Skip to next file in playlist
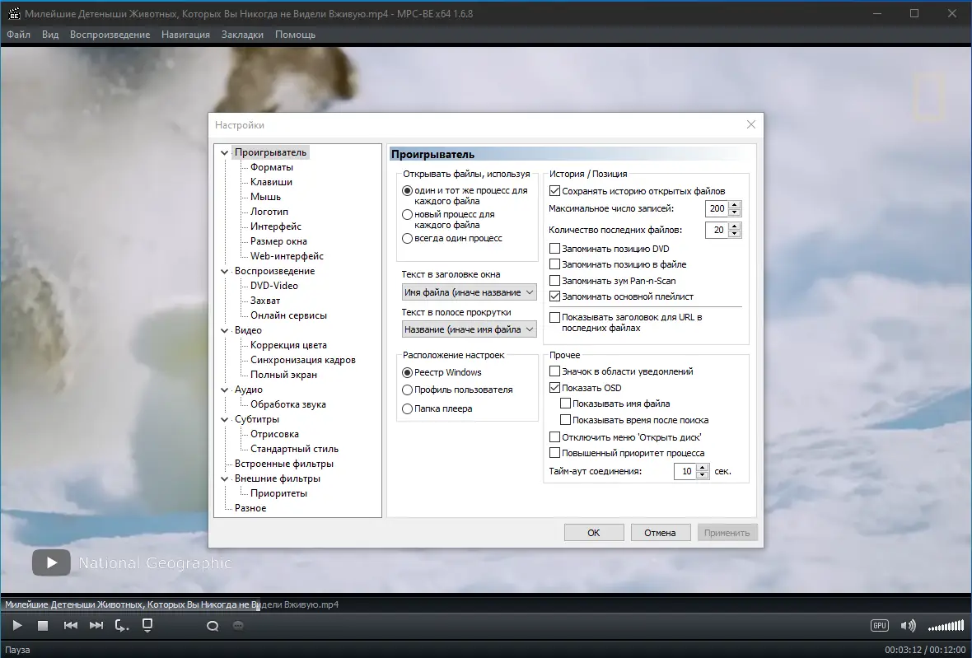972x658 pixels. (96, 626)
